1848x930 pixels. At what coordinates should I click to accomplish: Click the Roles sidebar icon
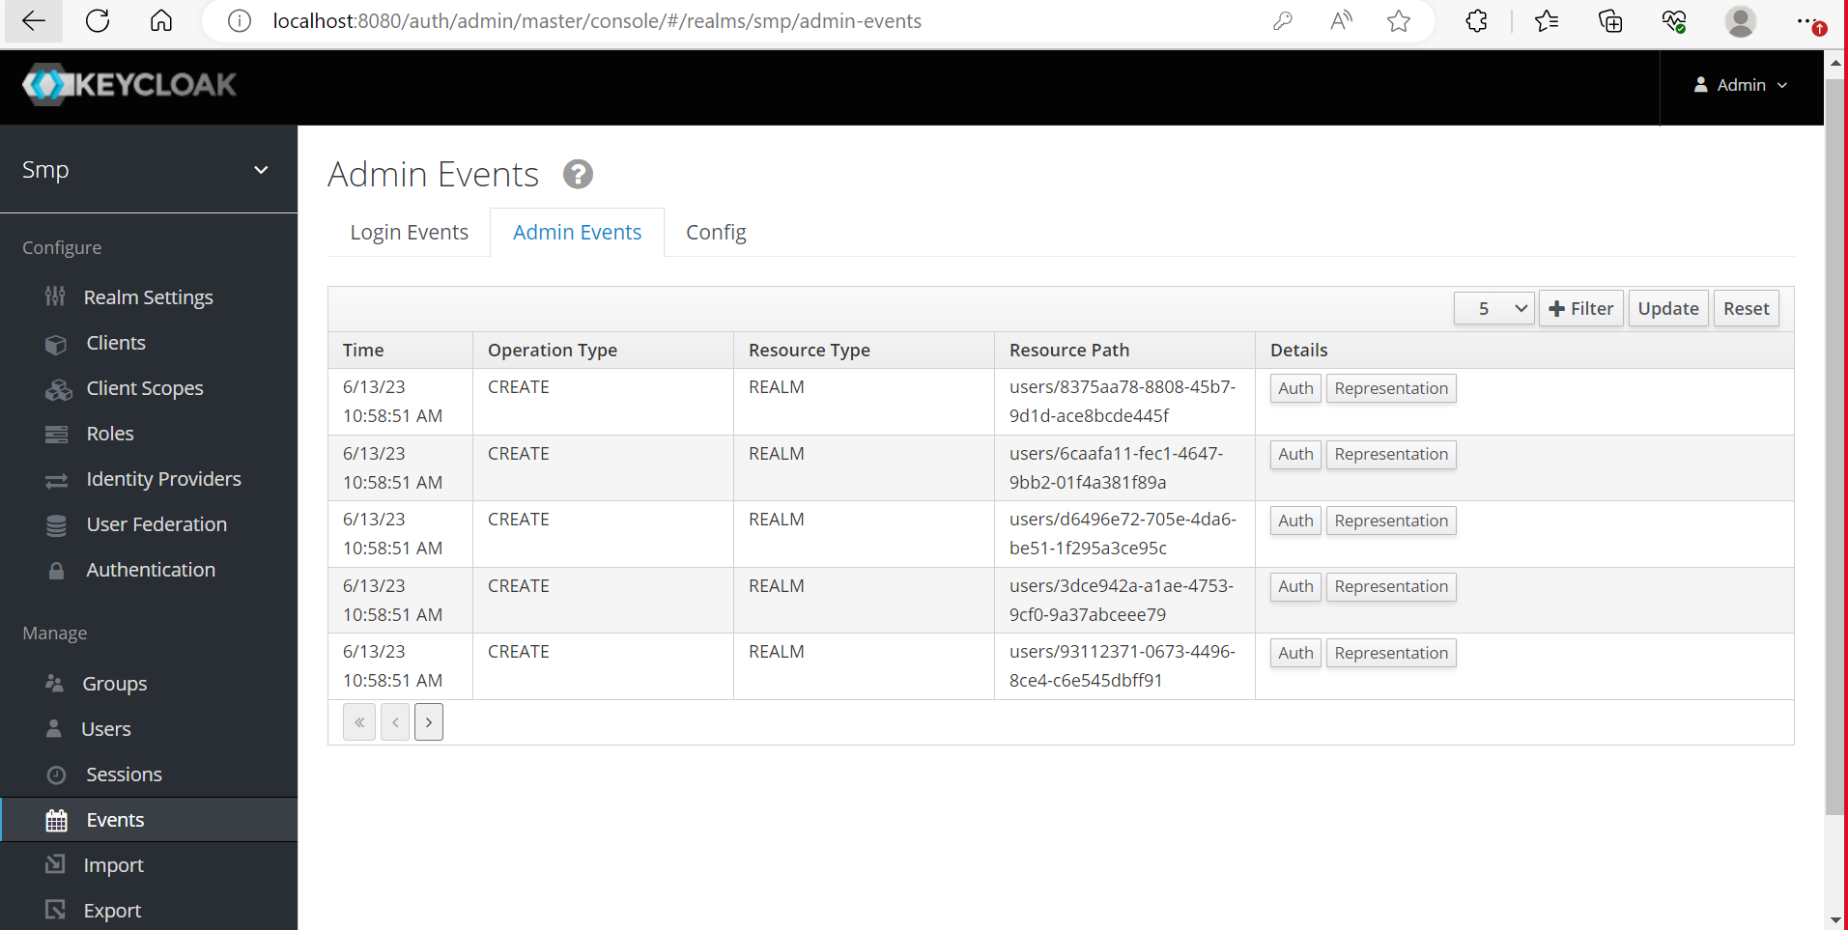(58, 433)
